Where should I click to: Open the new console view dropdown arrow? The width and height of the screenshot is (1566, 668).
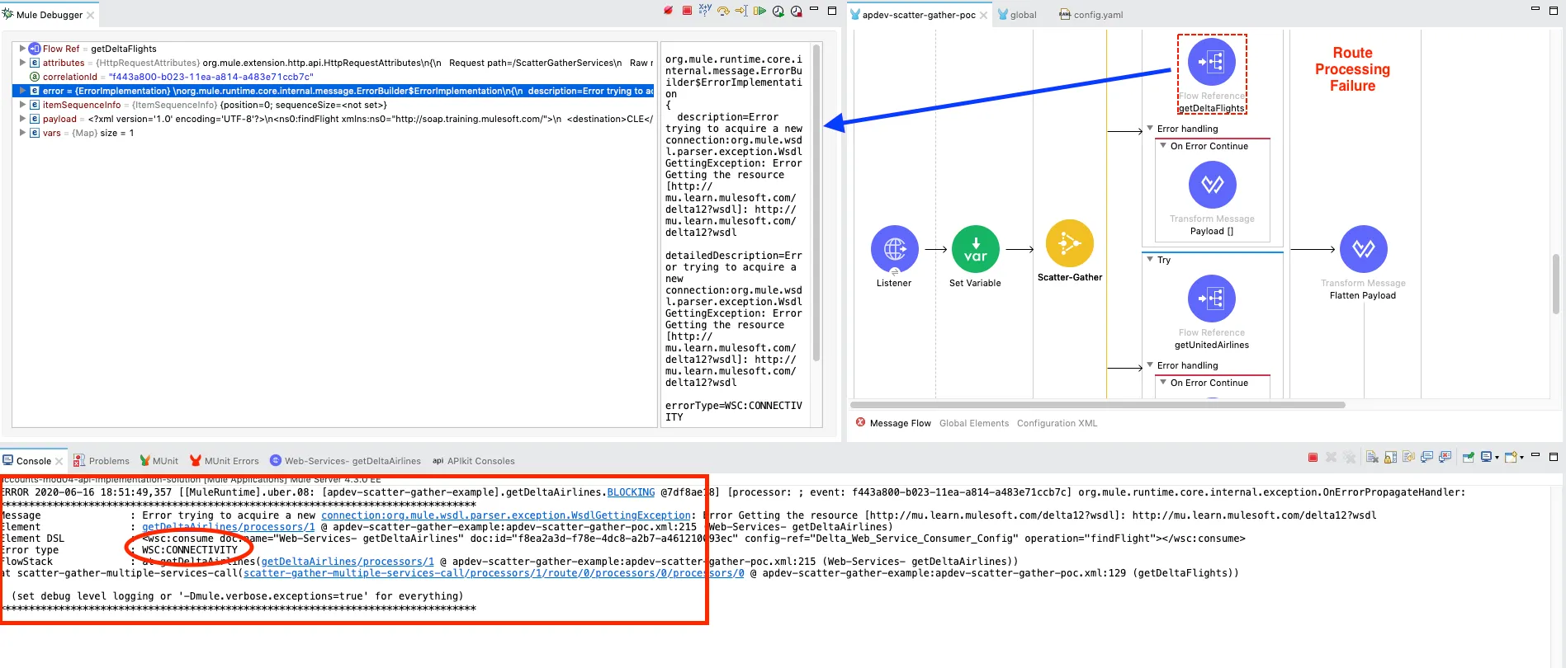pyautogui.click(x=1521, y=458)
